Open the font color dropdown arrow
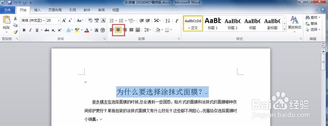 point(91,30)
